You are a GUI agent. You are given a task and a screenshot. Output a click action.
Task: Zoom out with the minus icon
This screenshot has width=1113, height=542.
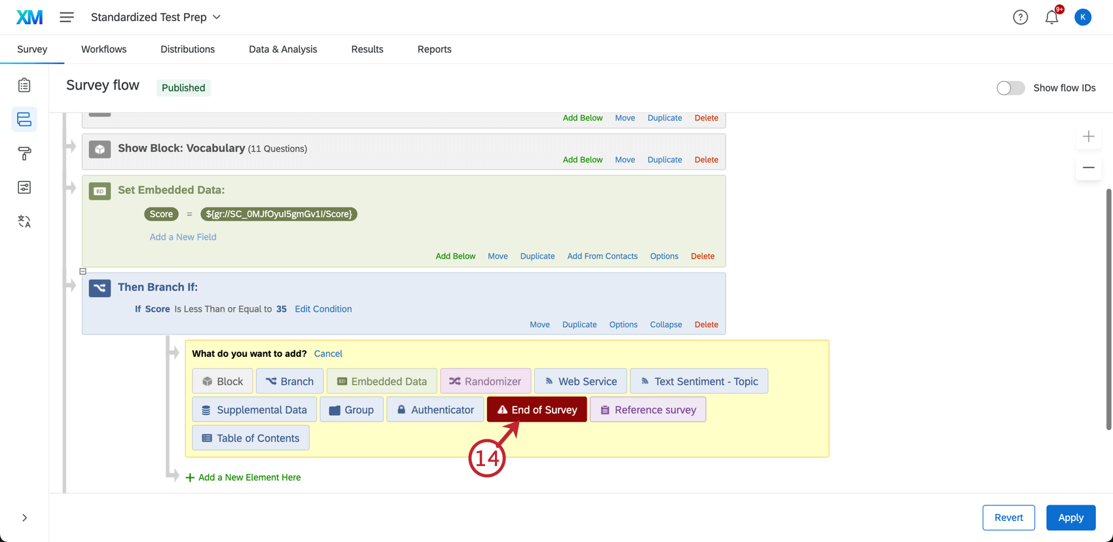pyautogui.click(x=1088, y=168)
